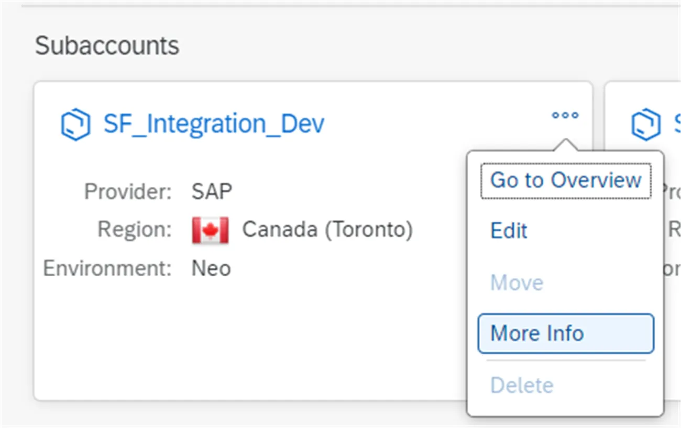Click the Canada (Toronto) region value
Image resolution: width=681 pixels, height=428 pixels.
point(327,230)
